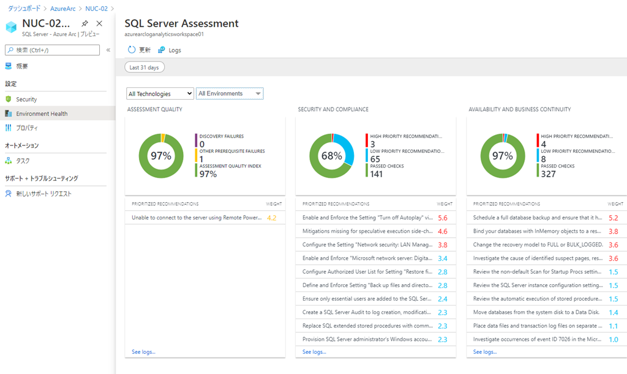Open "Bind your databases with InMemory" row

click(547, 231)
